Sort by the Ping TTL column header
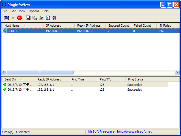Screen dimensions: 181x136 111,79
